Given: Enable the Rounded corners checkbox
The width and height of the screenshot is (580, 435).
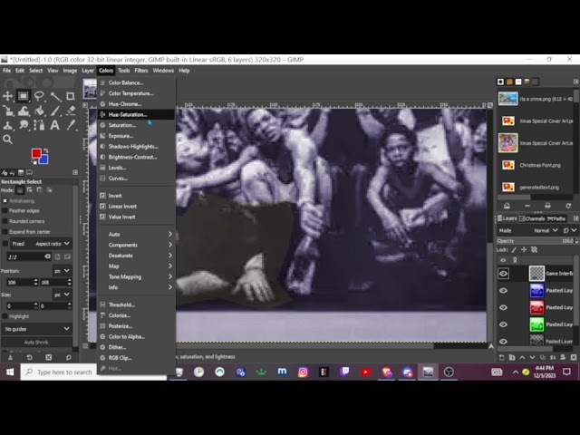Looking at the screenshot, I should (5, 221).
